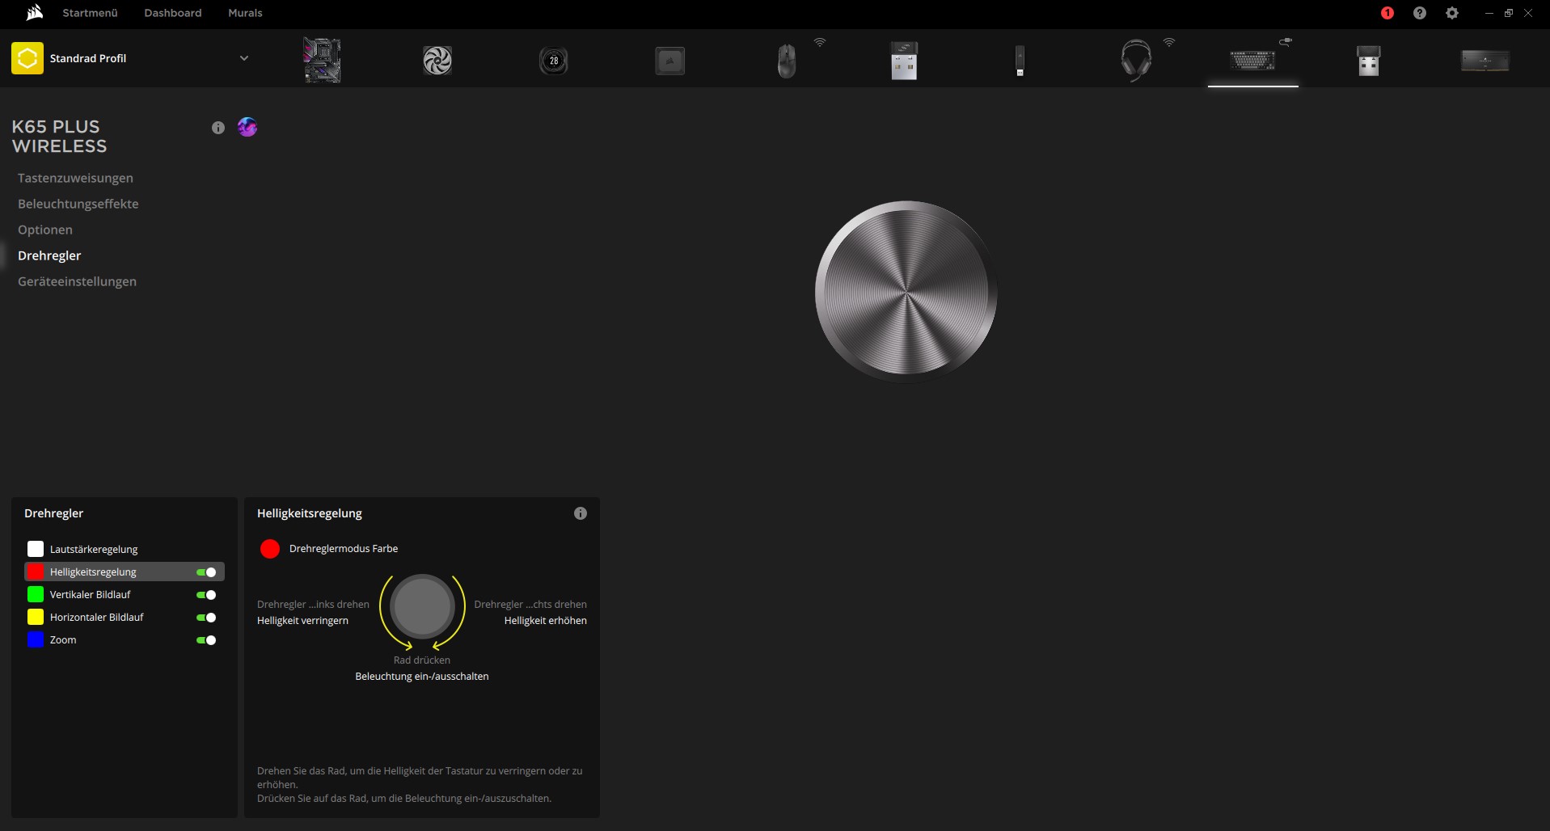Image resolution: width=1550 pixels, height=831 pixels.
Task: Toggle the Zoom dial mode switch
Action: pos(206,640)
